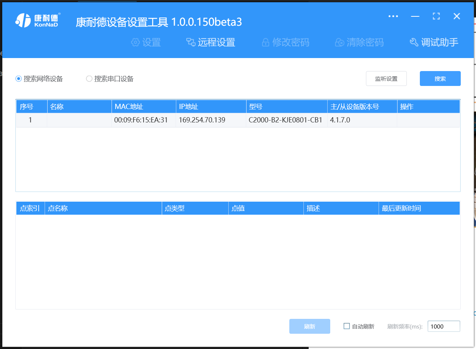The width and height of the screenshot is (476, 349).
Task: Click the 点名称 column header
Action: pos(58,208)
